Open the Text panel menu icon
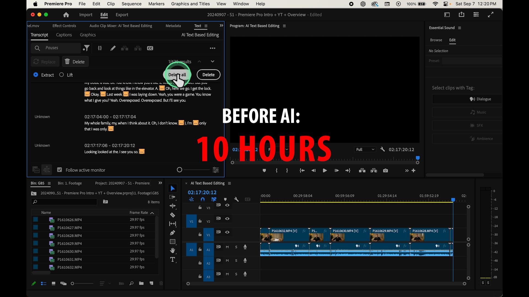The height and width of the screenshot is (297, 529). 206,26
